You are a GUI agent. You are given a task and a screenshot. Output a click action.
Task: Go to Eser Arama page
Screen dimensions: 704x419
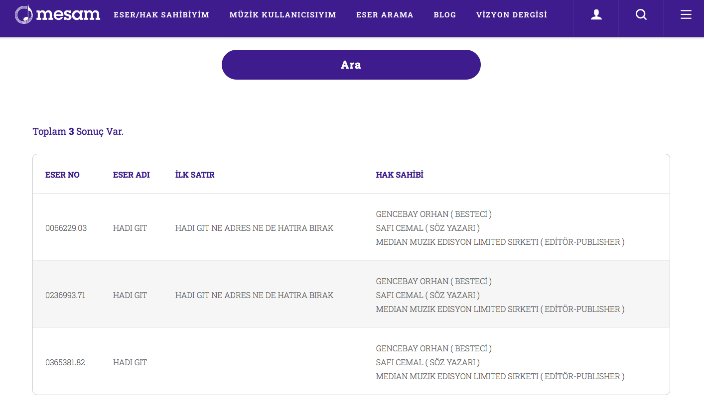coord(385,15)
